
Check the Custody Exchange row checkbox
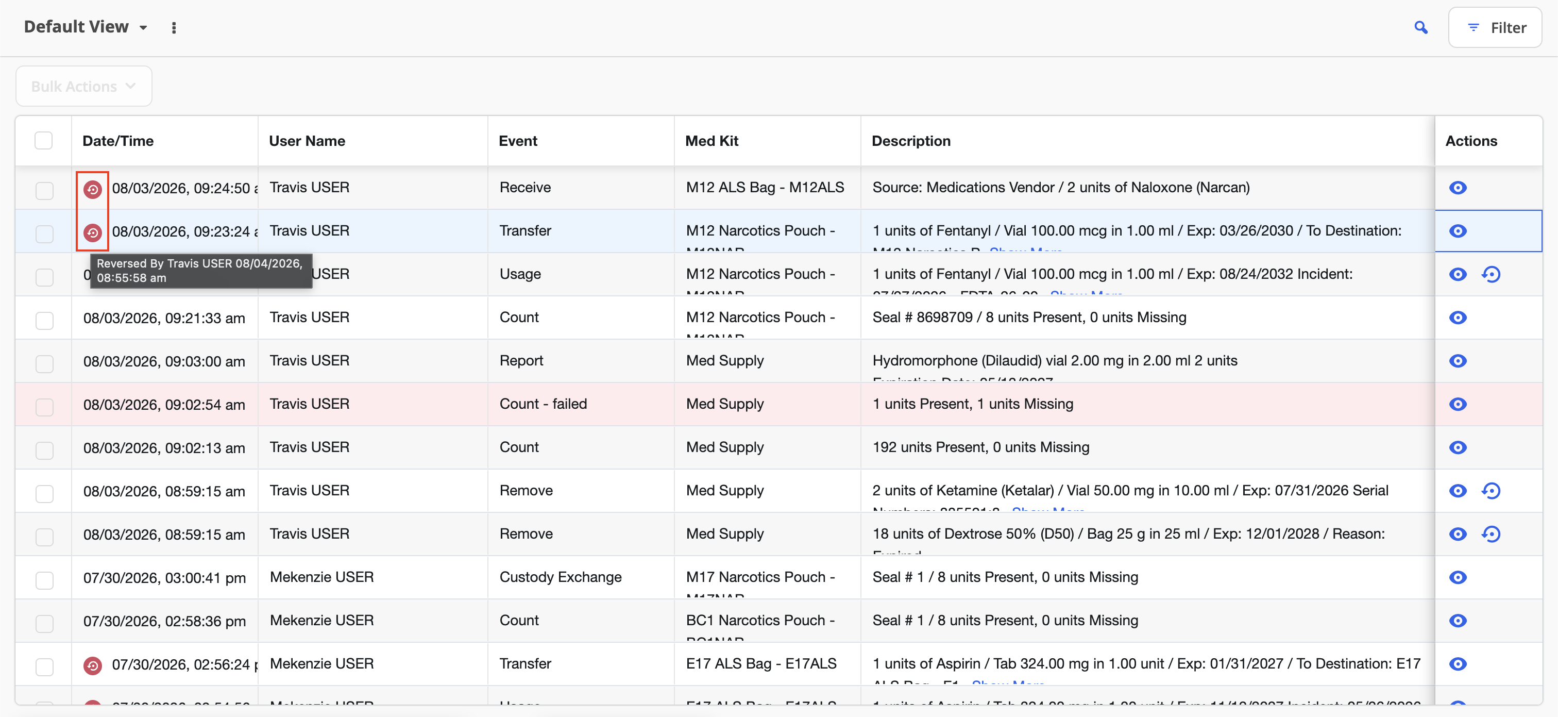click(44, 580)
